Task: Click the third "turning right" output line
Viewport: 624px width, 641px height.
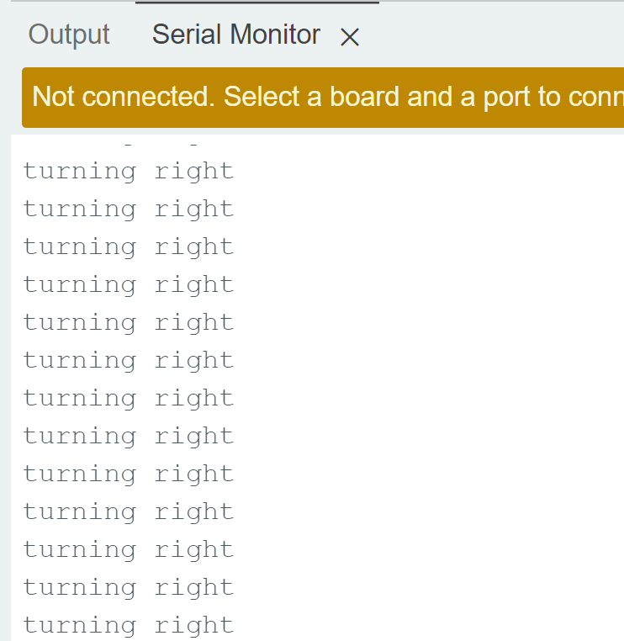Action: (x=128, y=247)
